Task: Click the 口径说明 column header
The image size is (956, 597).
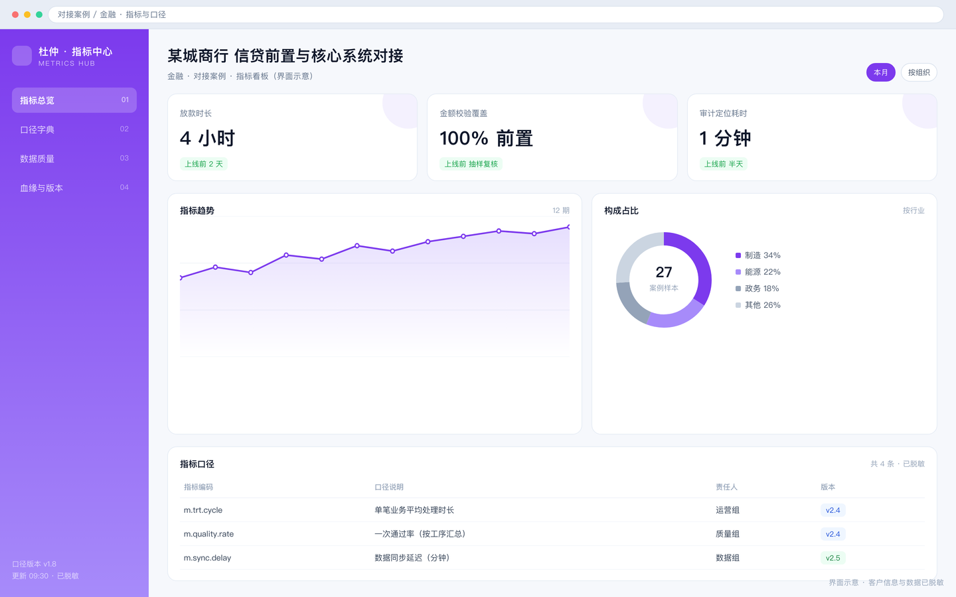Action: (389, 487)
